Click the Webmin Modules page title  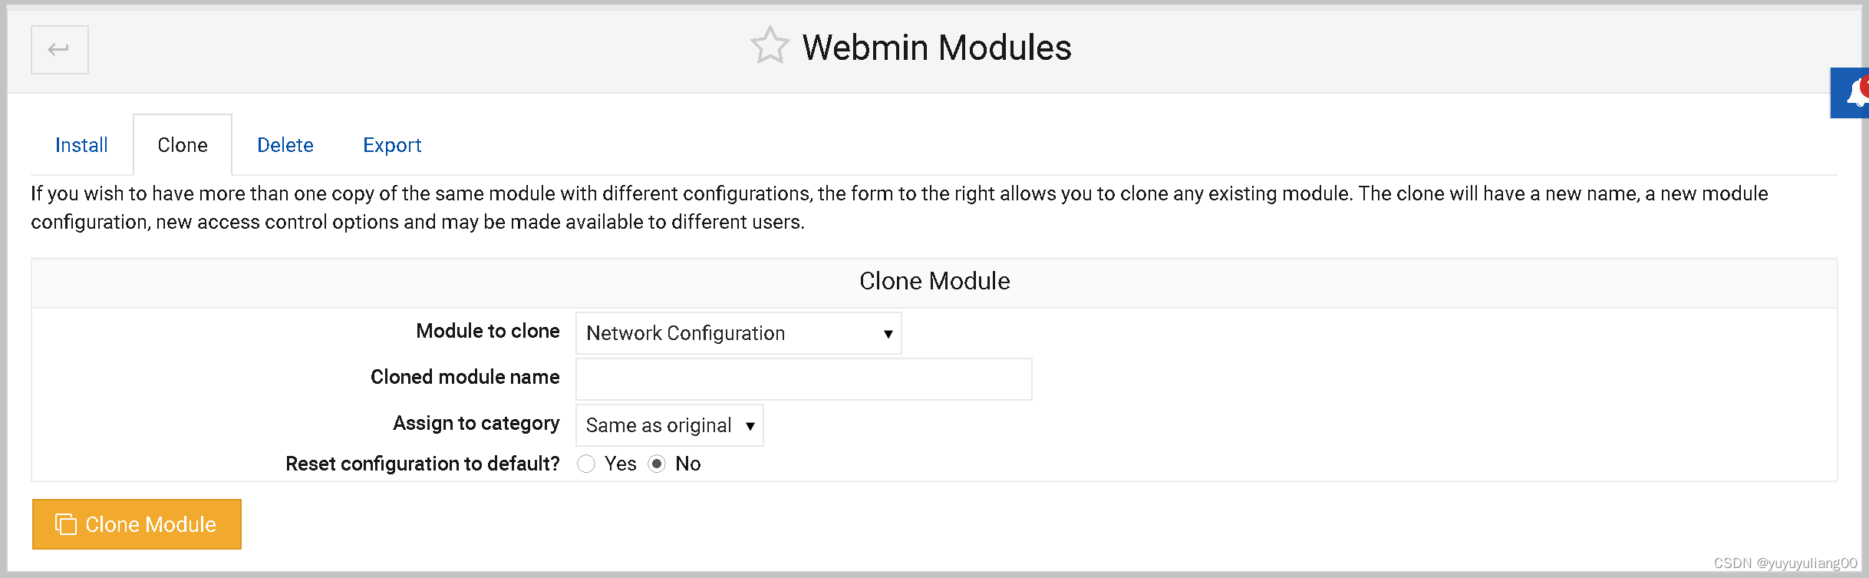coord(936,48)
